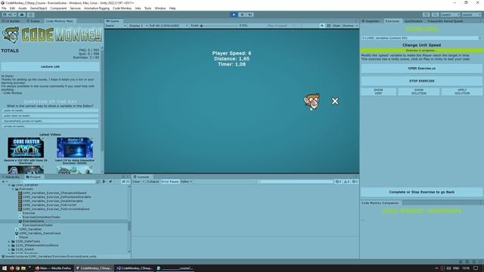This screenshot has width=484, height=272.
Task: Click the global search magnifier icon
Action: pyautogui.click(x=435, y=14)
